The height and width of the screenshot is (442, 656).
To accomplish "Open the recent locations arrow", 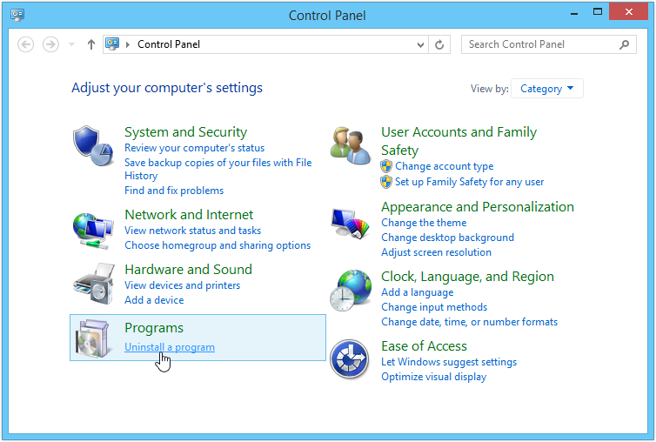I will tap(71, 44).
